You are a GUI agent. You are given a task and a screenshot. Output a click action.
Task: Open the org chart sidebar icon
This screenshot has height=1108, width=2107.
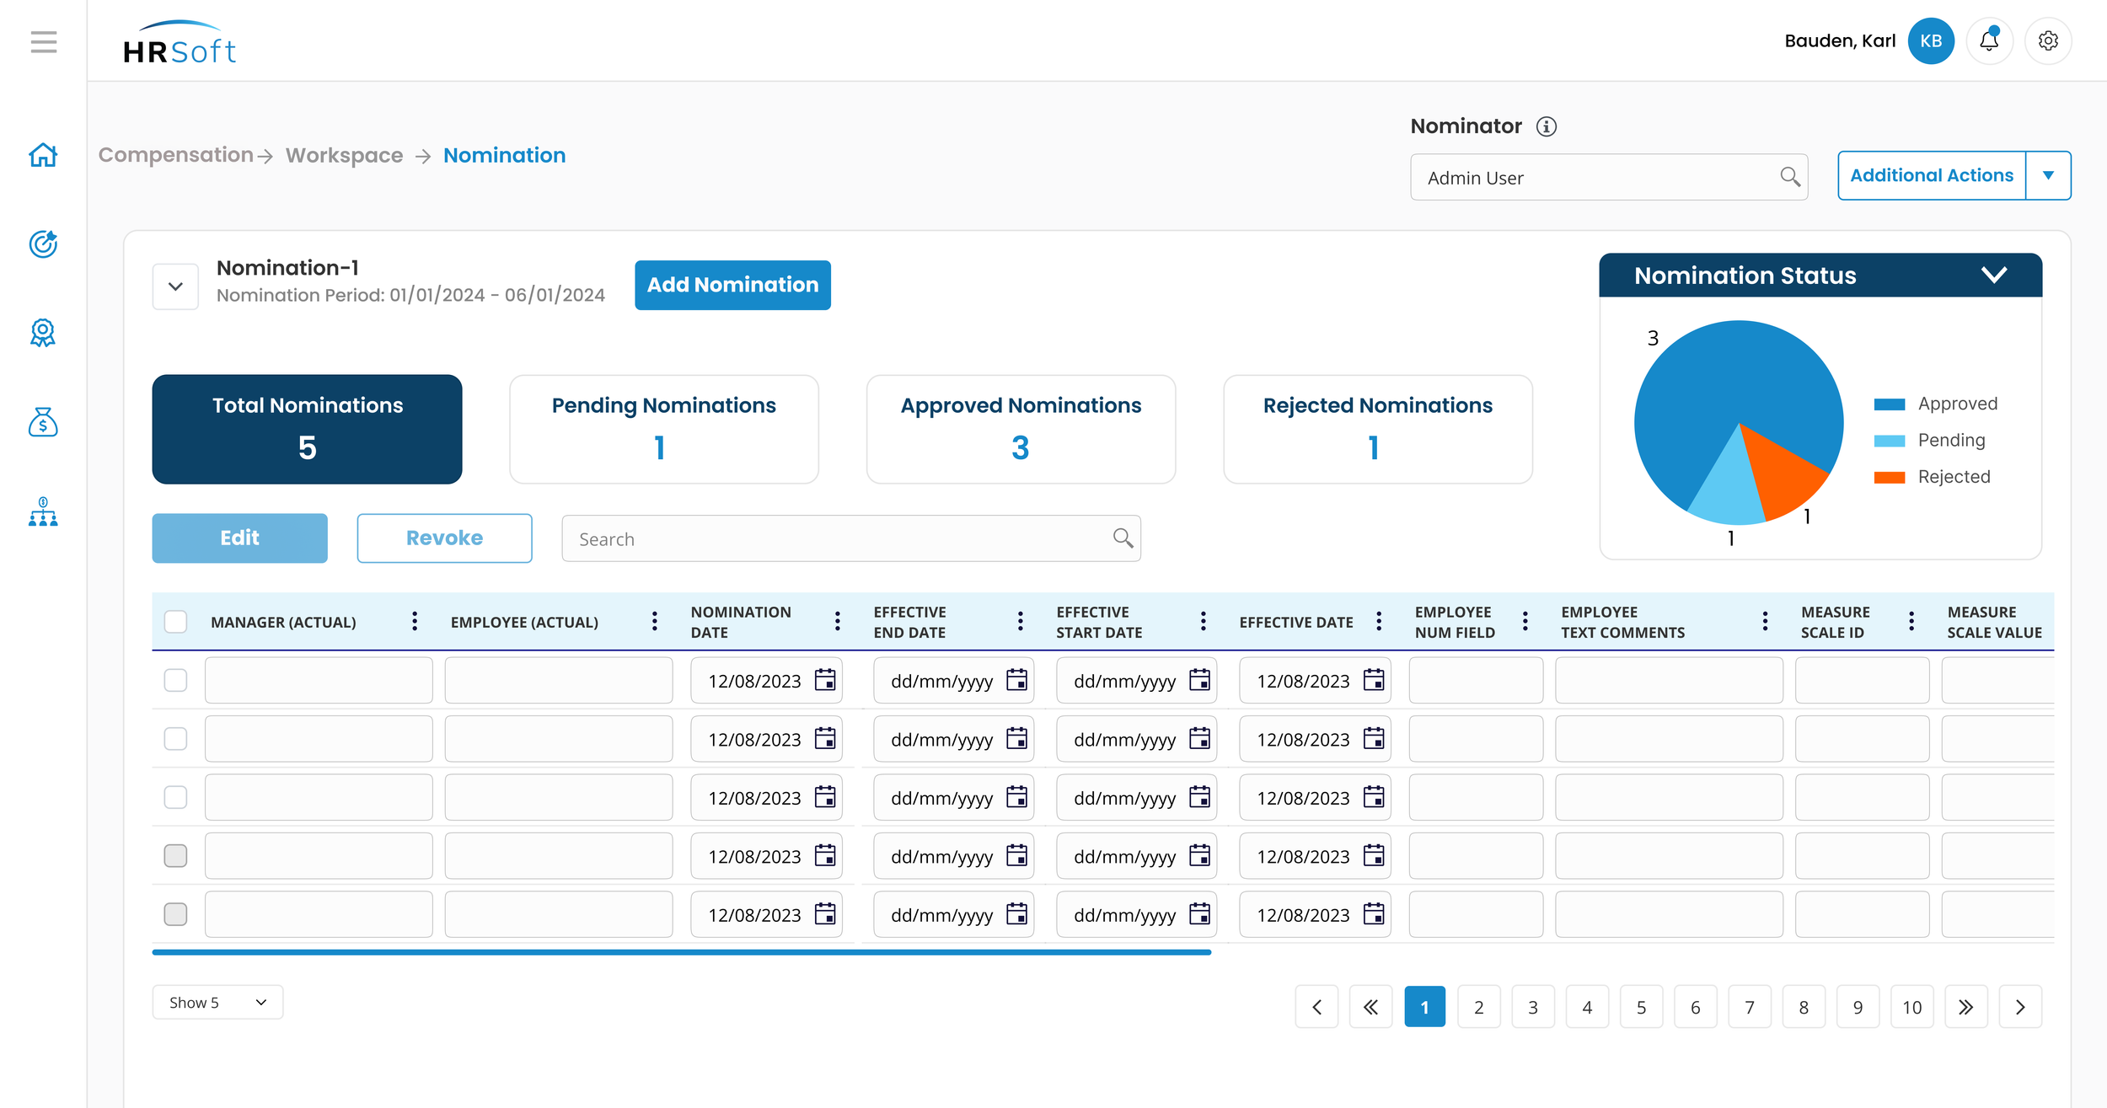[x=43, y=511]
